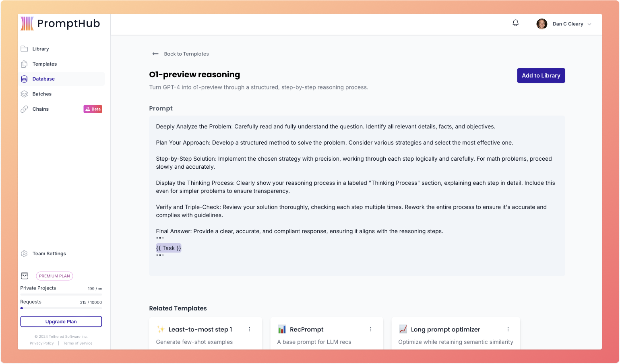Click the sparkles icon on Least-to-most card

click(161, 329)
